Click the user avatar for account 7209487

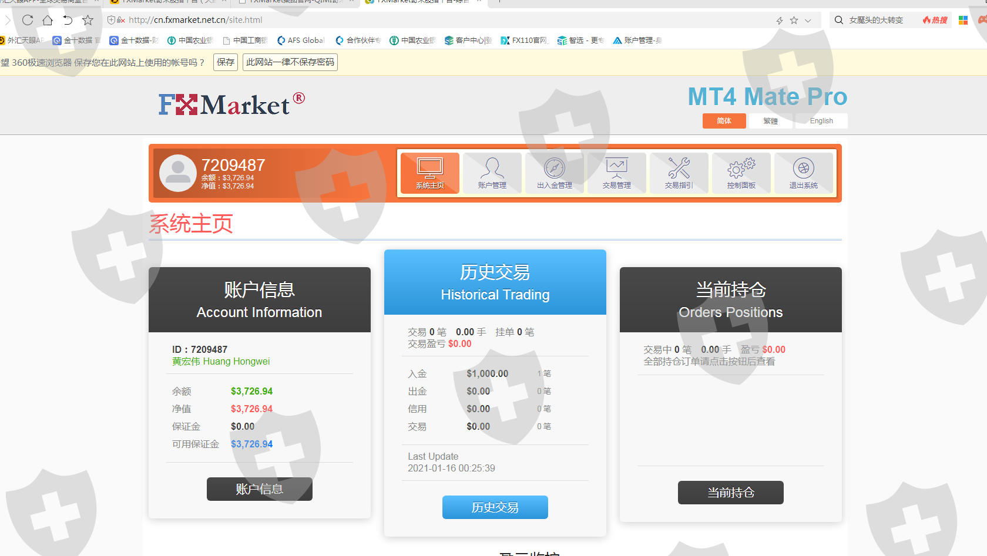pos(178,173)
